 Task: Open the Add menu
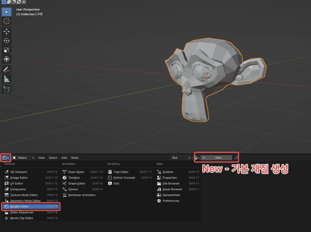[64, 158]
